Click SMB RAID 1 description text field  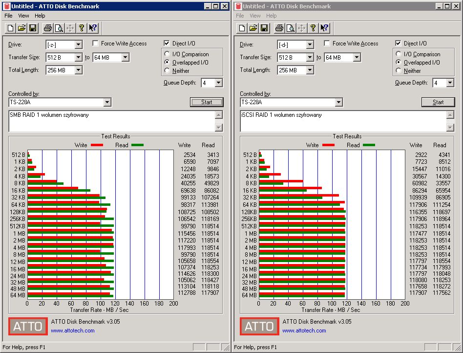pos(112,121)
